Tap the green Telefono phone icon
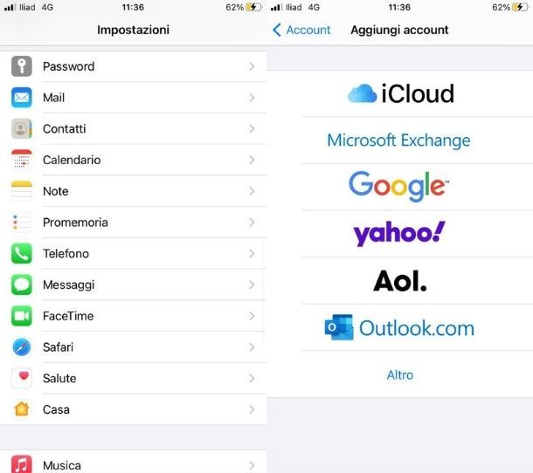The height and width of the screenshot is (473, 533). click(22, 254)
